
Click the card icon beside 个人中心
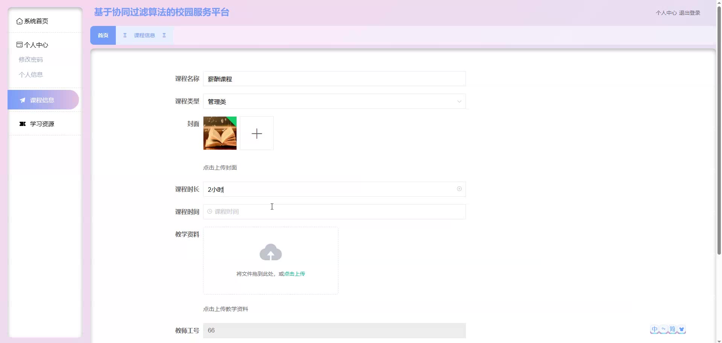coord(20,45)
